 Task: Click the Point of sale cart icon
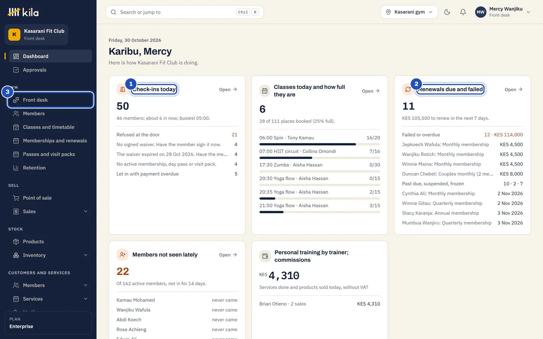point(16,198)
